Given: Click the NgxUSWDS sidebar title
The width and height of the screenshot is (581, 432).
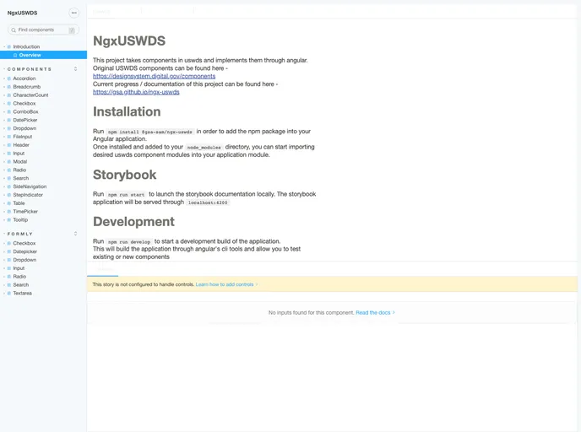Looking at the screenshot, I should coord(22,13).
